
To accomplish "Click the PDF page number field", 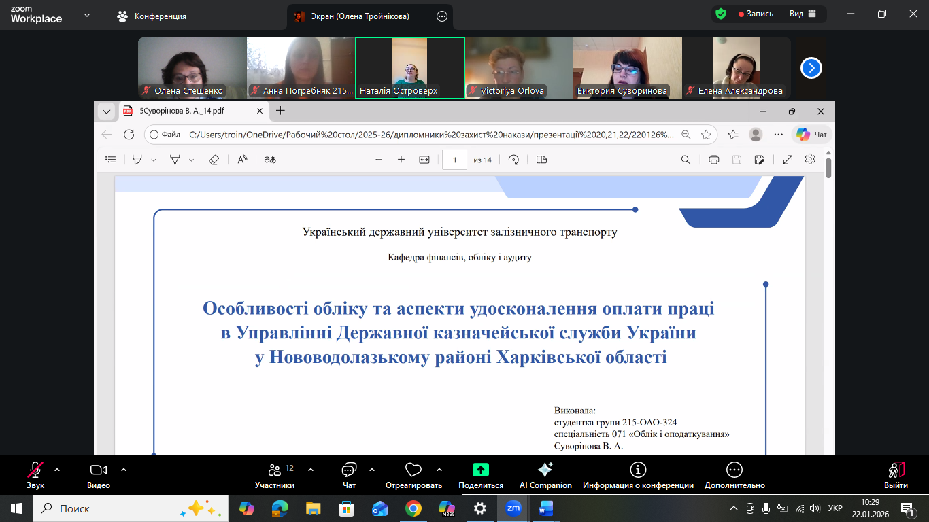I will (x=454, y=160).
